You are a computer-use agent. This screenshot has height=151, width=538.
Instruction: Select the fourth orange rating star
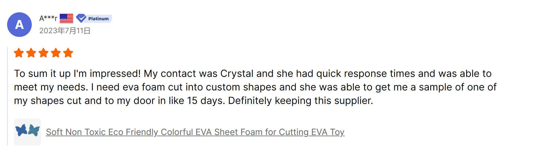pyautogui.click(x=56, y=53)
